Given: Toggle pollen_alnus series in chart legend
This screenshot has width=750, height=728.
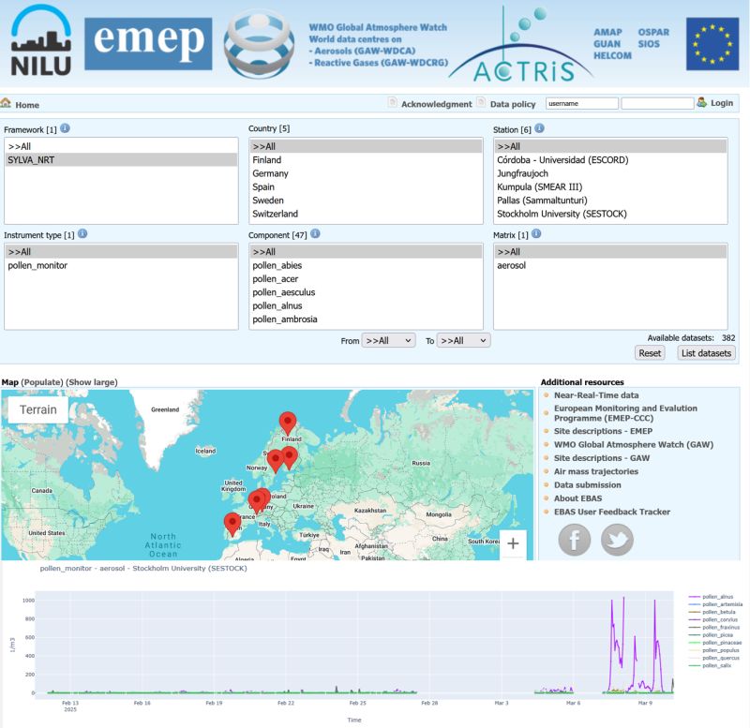Looking at the screenshot, I should pyautogui.click(x=712, y=597).
